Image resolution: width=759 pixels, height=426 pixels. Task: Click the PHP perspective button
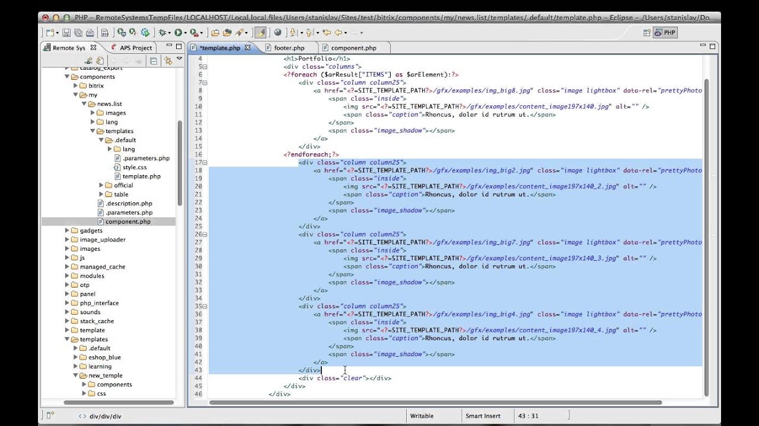pos(665,33)
